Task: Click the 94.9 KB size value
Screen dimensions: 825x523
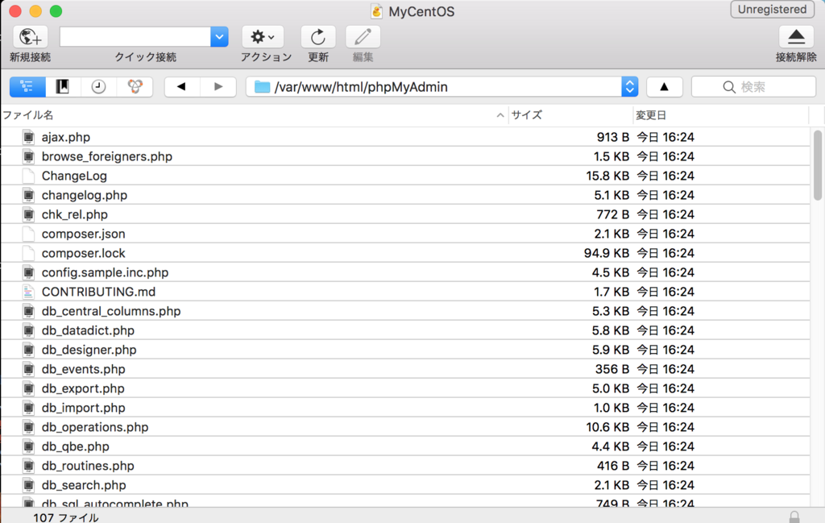Action: (x=607, y=253)
